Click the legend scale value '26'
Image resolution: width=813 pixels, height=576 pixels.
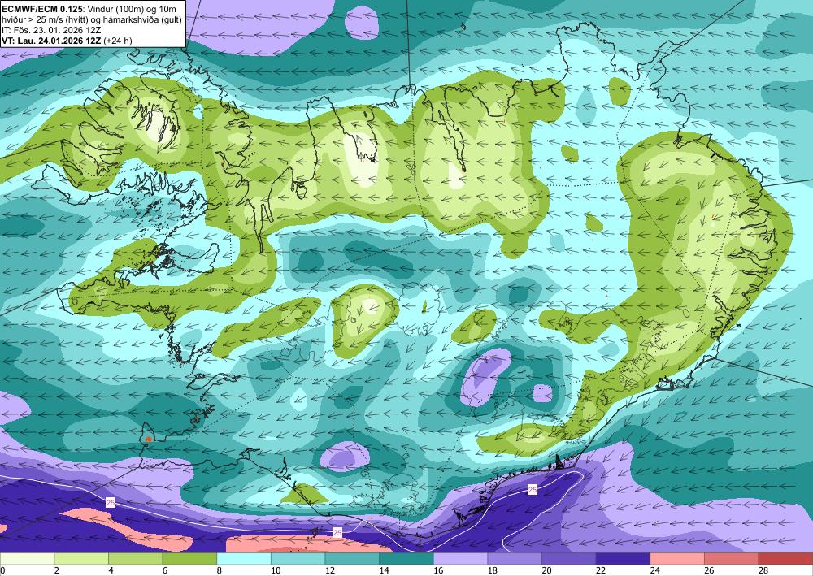709,570
